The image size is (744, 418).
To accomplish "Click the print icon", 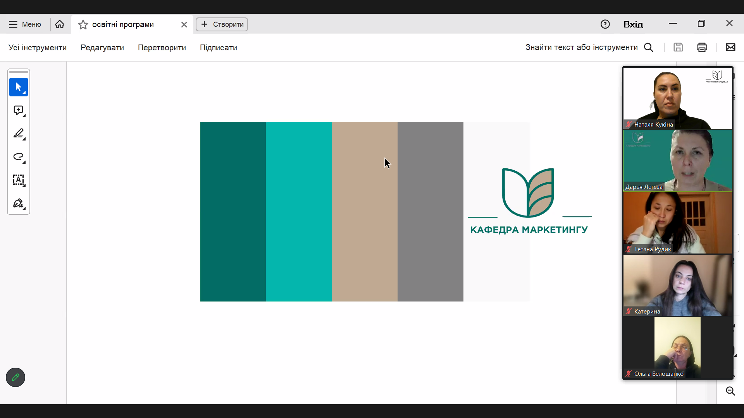I will (702, 47).
